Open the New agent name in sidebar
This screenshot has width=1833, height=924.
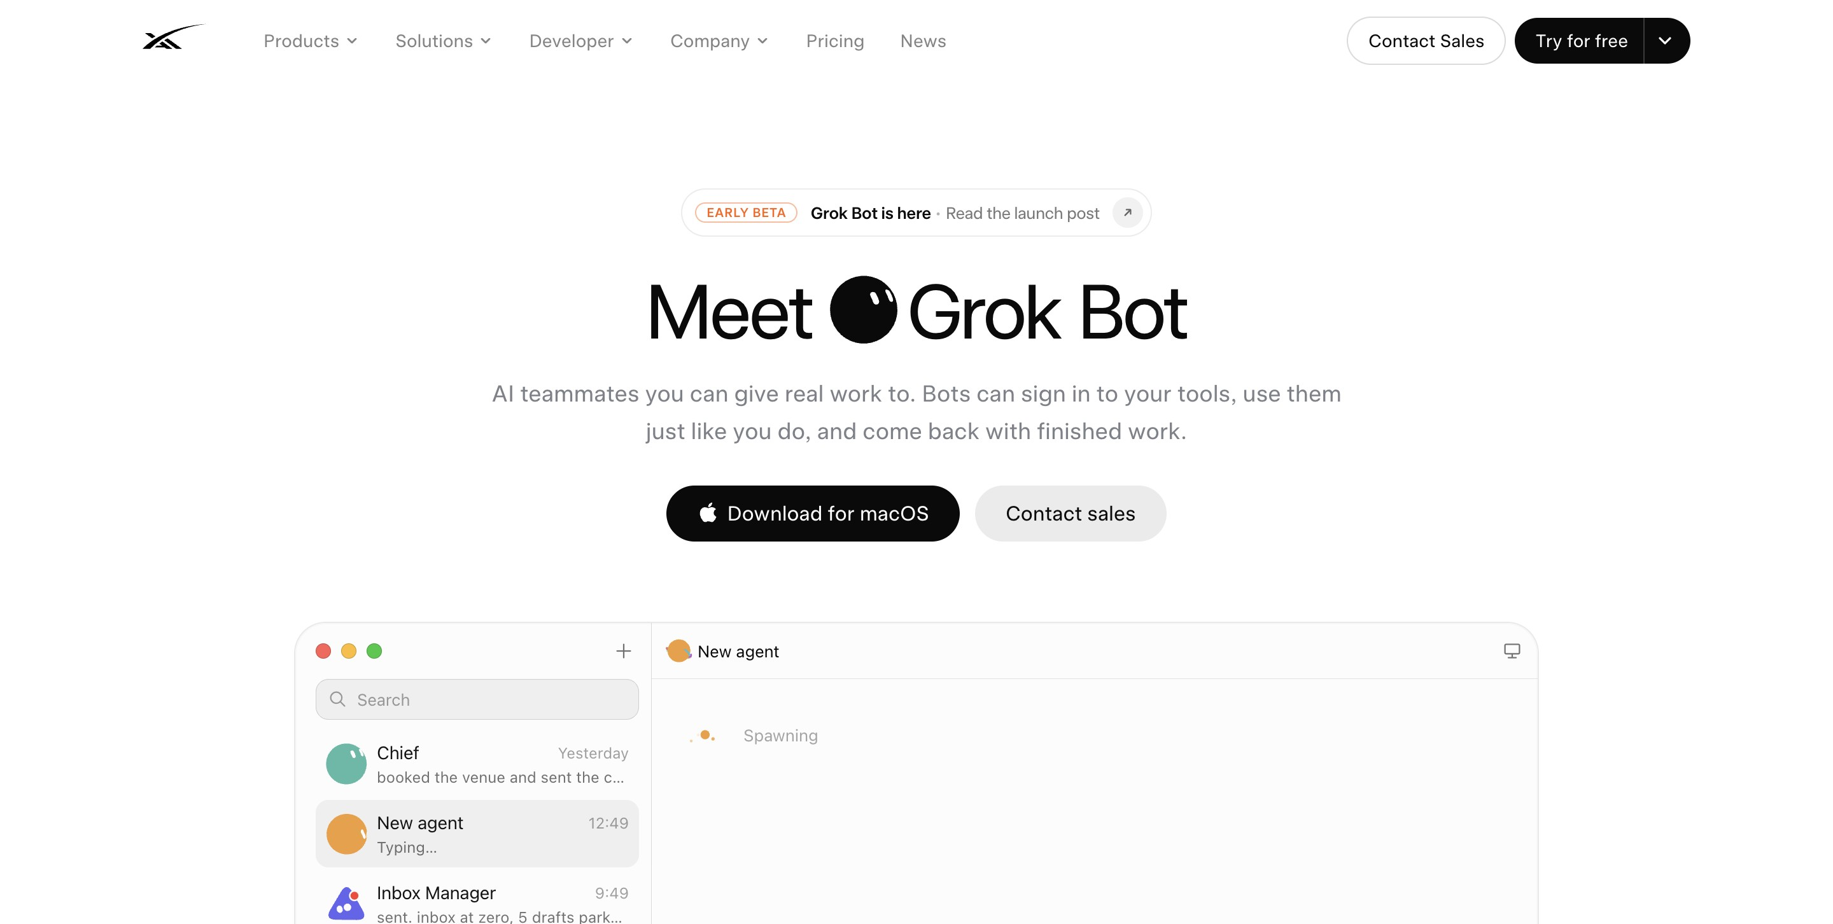420,823
